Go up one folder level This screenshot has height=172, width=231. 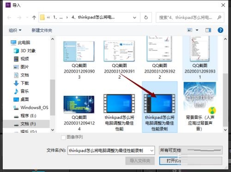coord(34,18)
